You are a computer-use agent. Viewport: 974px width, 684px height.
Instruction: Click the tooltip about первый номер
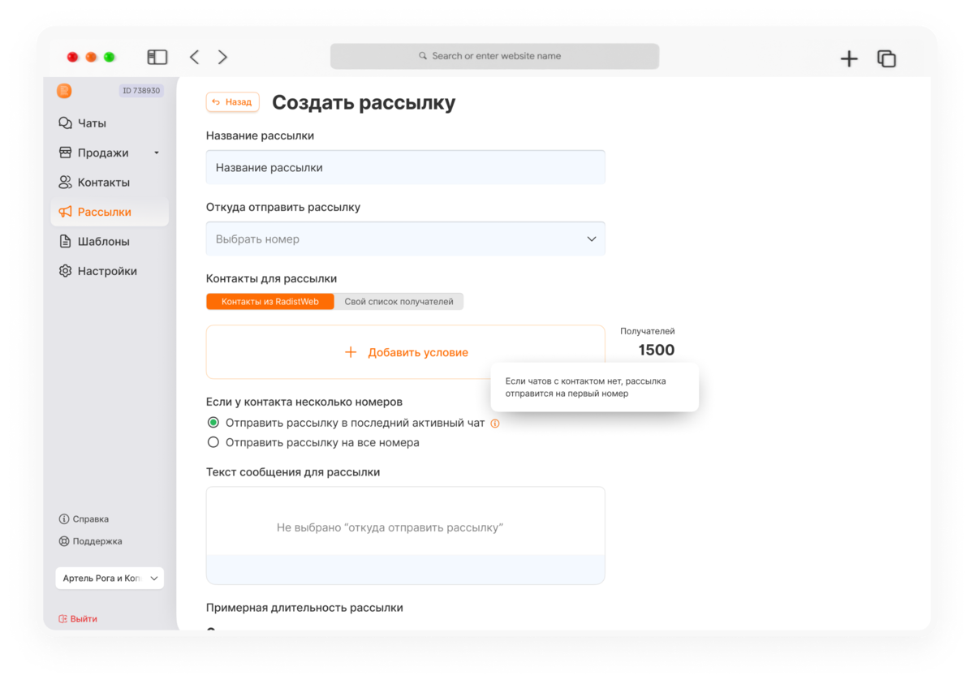(x=594, y=387)
